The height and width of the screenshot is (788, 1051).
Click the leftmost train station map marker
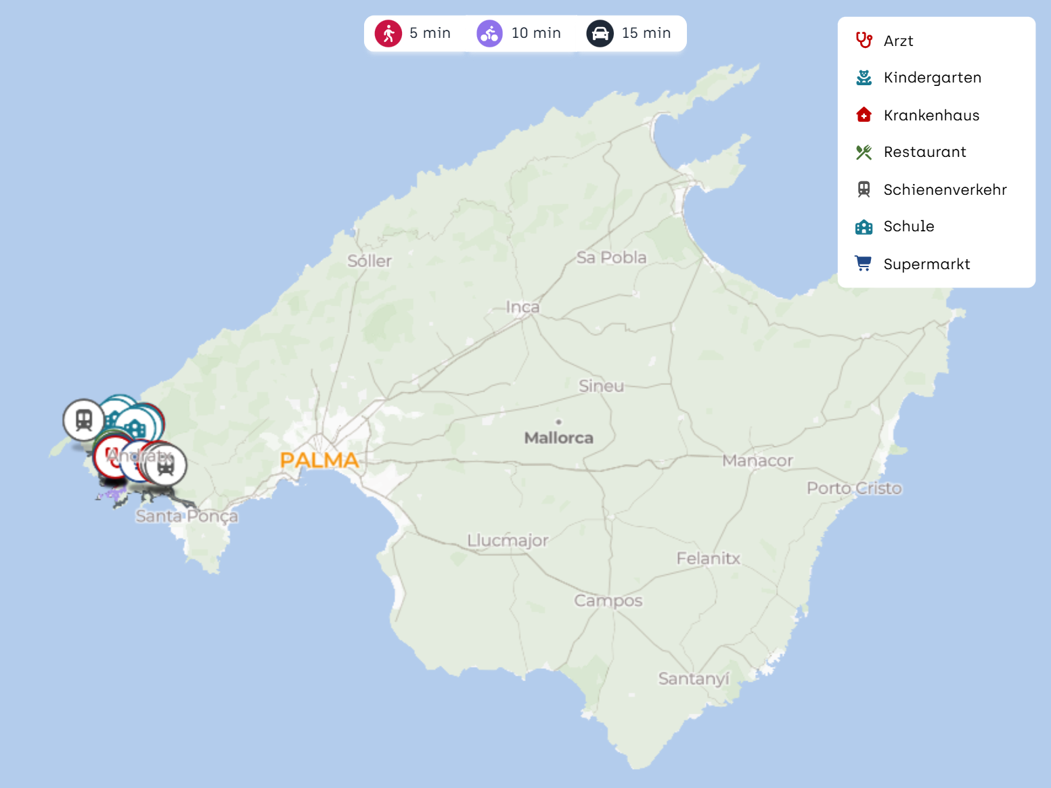83,420
